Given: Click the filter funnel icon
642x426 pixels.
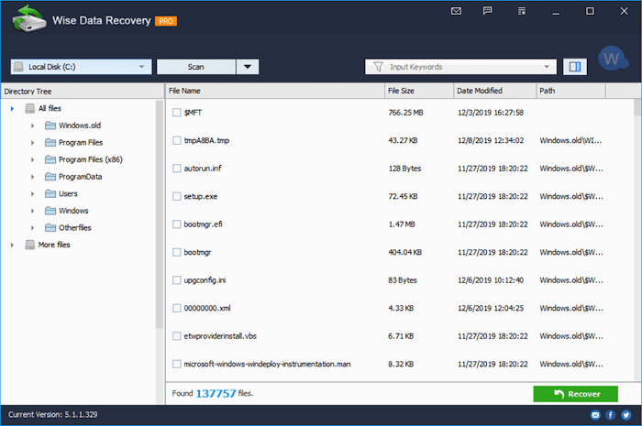Looking at the screenshot, I should coord(378,67).
